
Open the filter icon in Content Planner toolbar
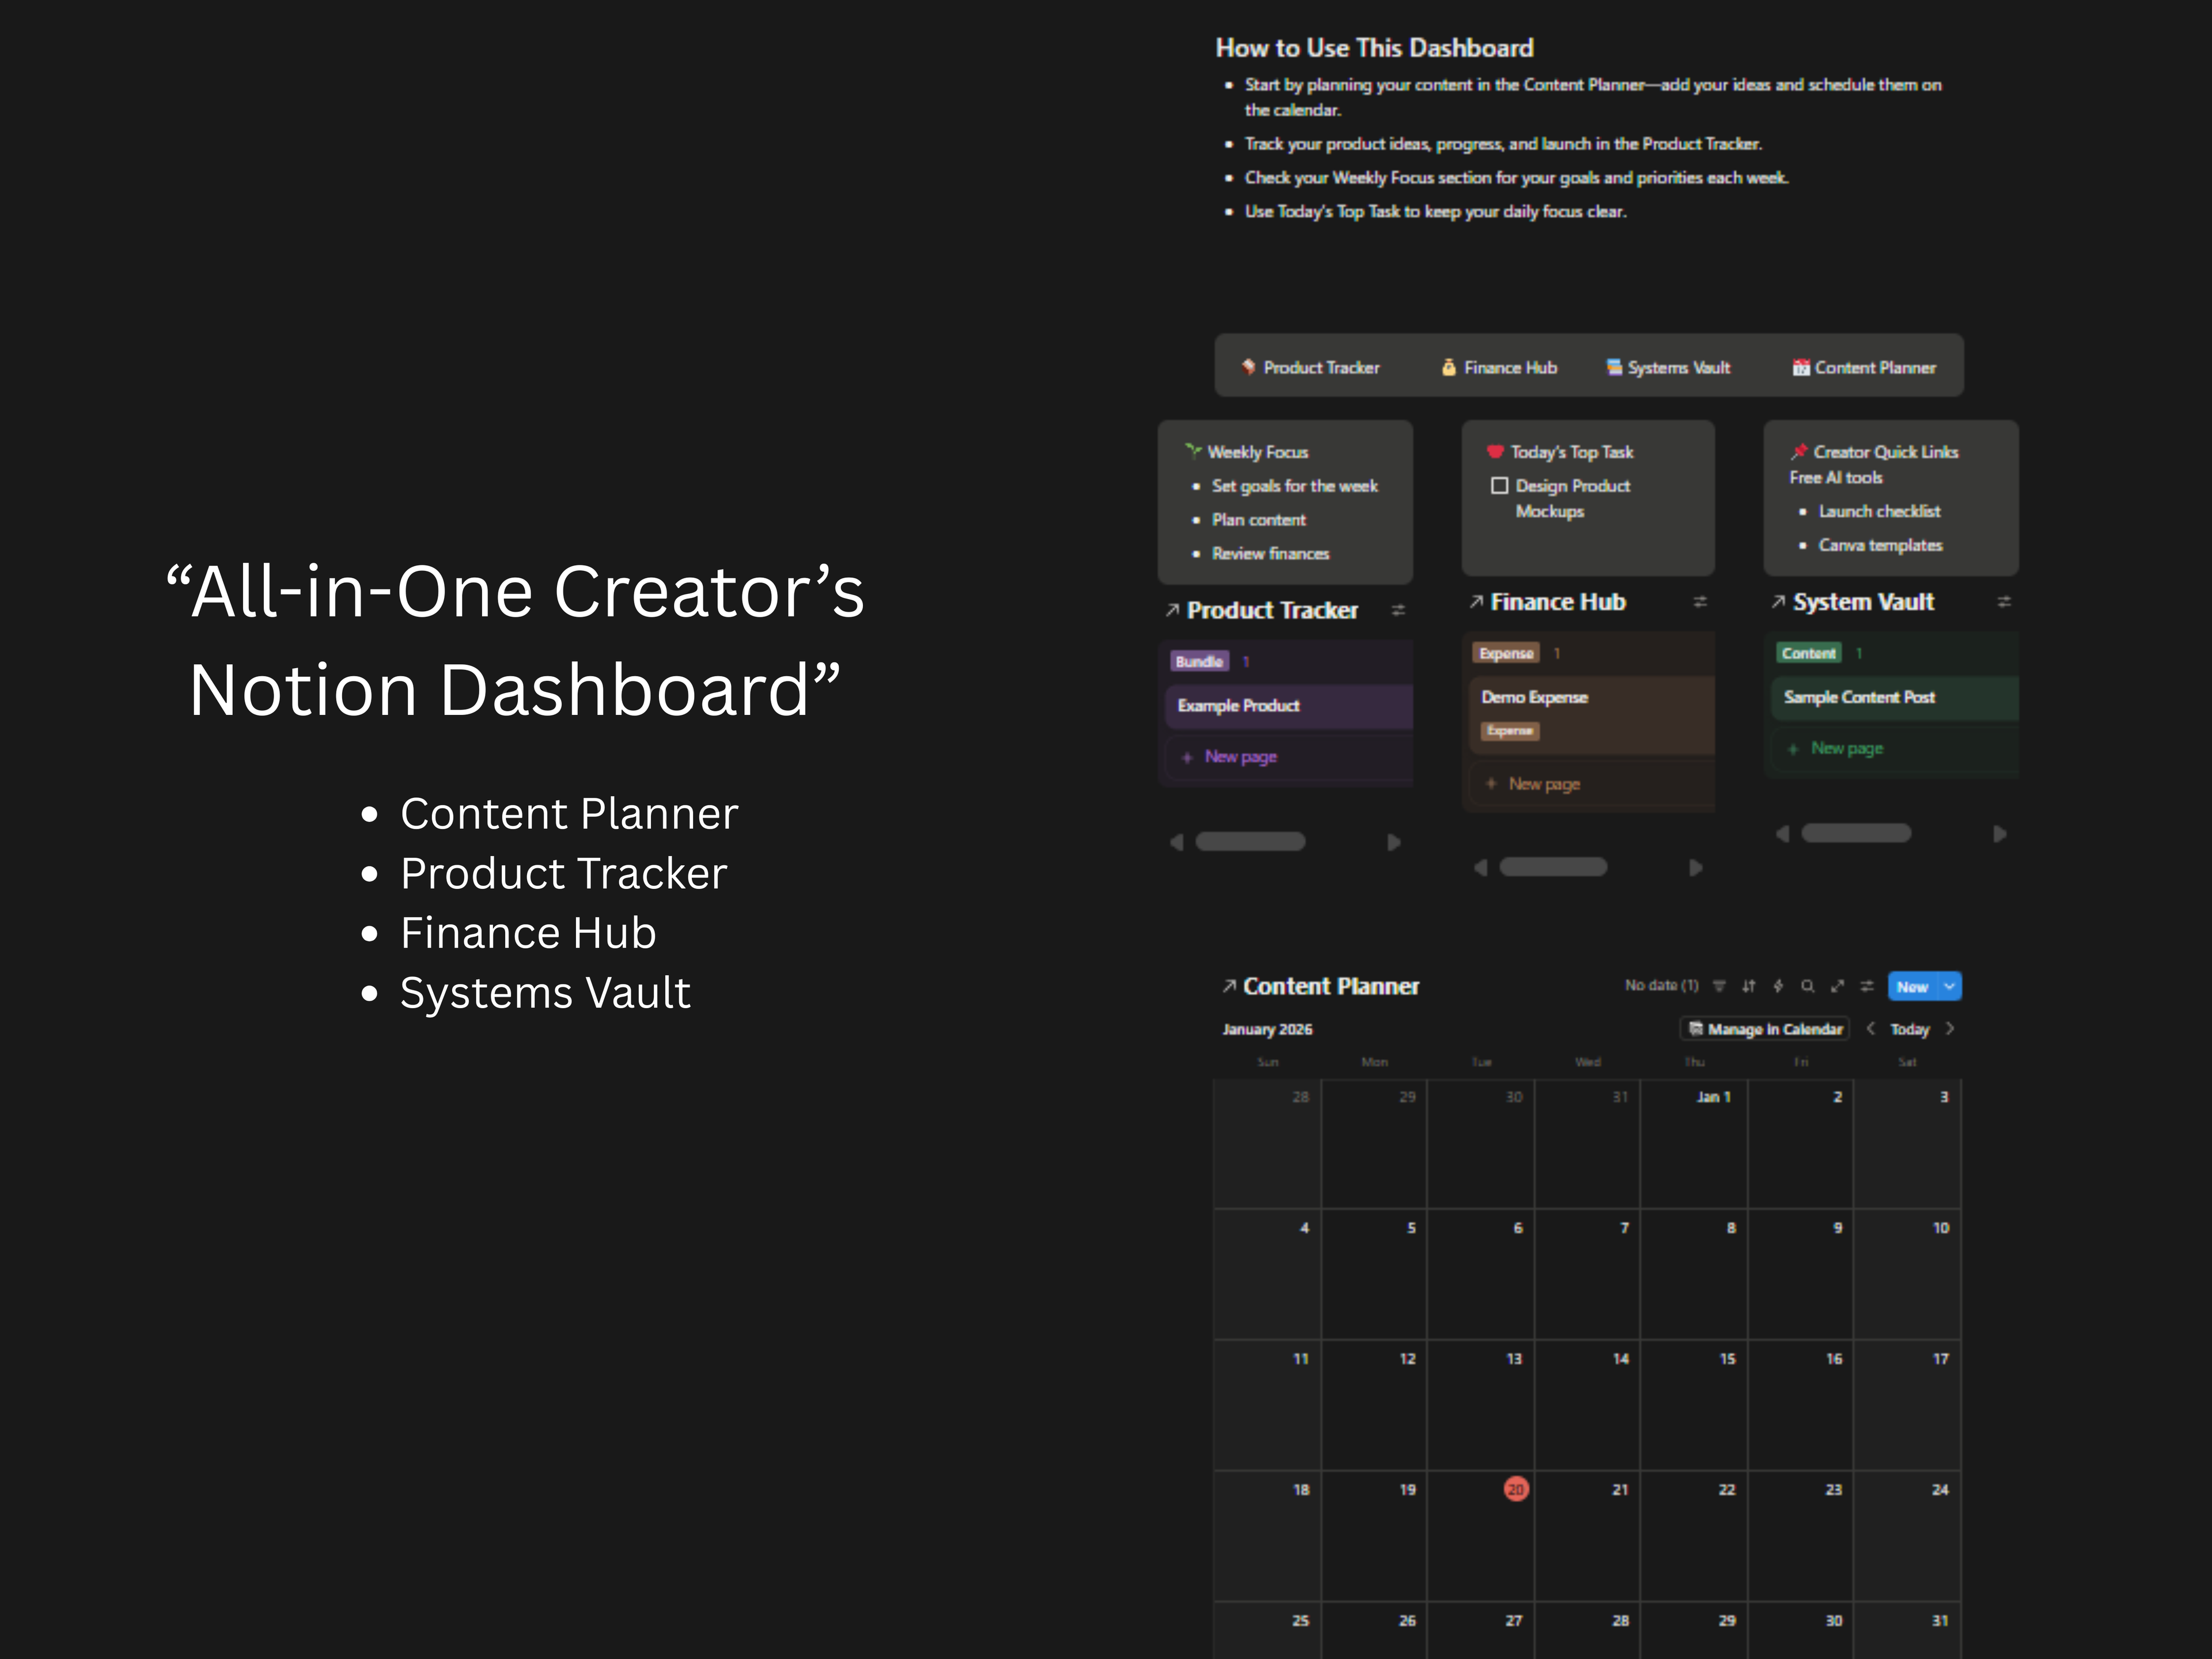(x=1719, y=986)
